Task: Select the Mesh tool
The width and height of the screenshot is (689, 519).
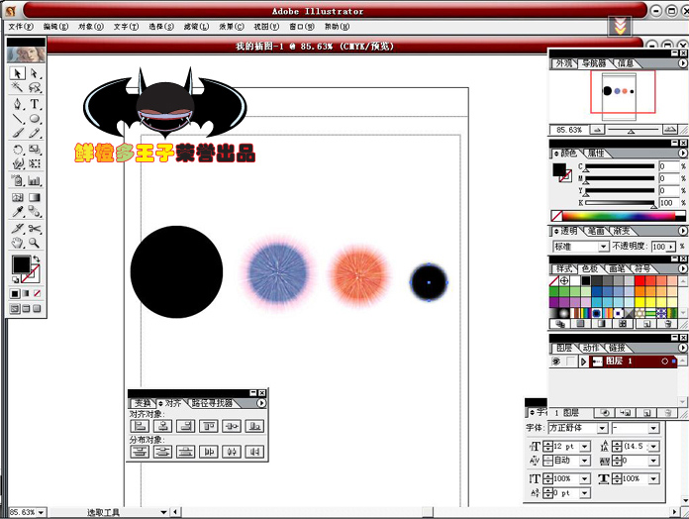Action: click(18, 197)
